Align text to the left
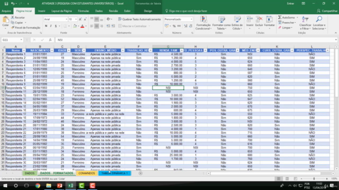The image size is (339, 190). pos(92,26)
